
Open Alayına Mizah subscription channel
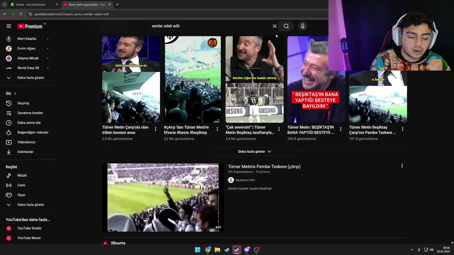[28, 58]
